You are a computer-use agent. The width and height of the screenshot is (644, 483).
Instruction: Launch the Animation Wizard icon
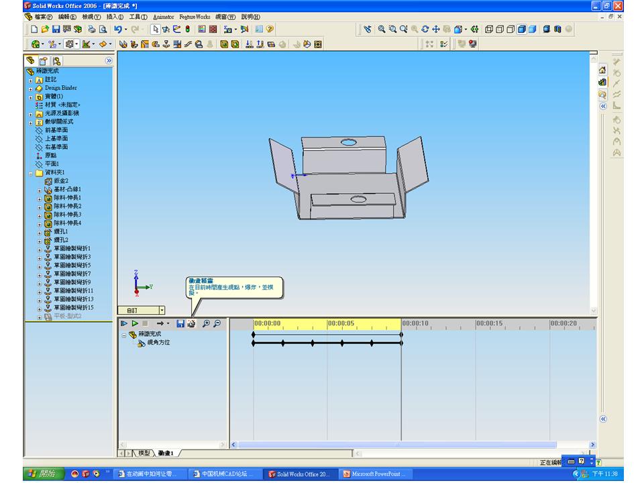[x=191, y=323]
